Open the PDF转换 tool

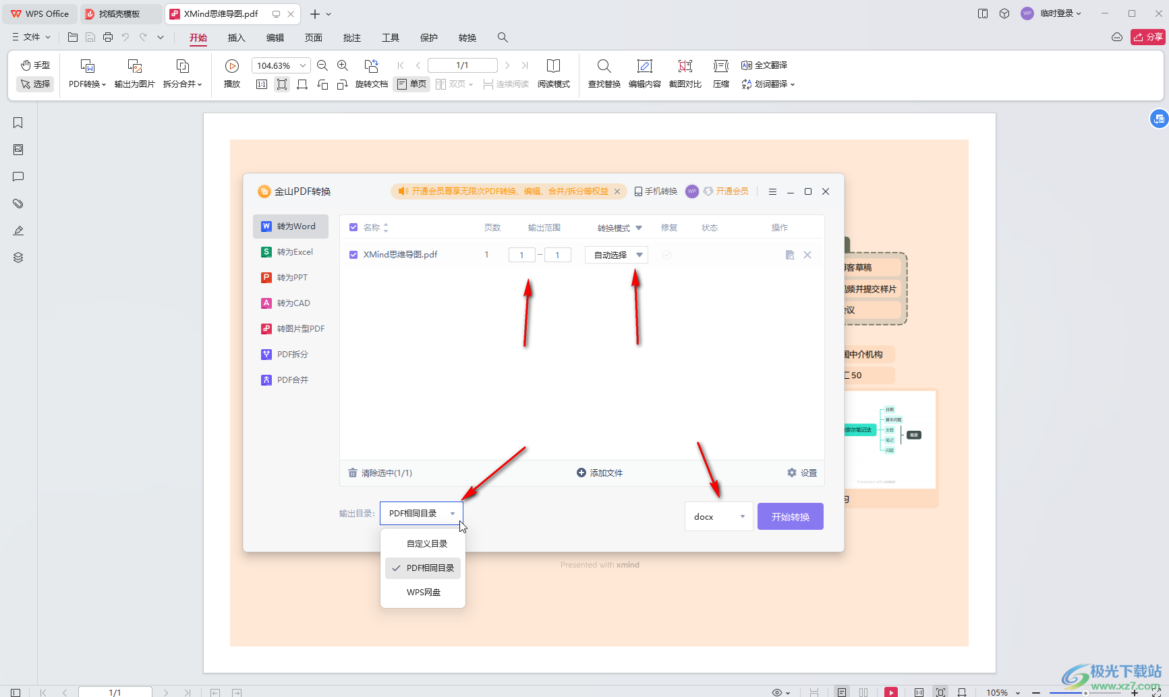click(87, 74)
